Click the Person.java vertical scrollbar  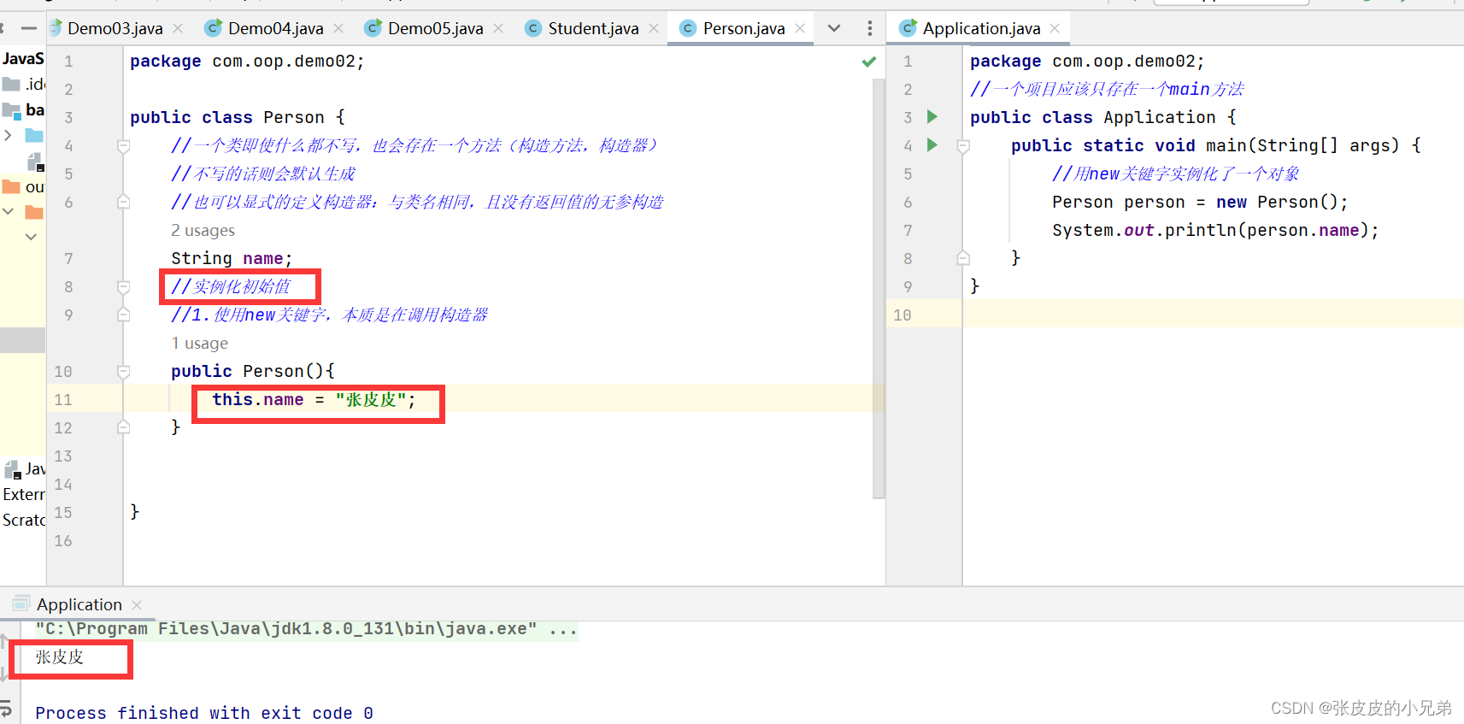tap(879, 288)
